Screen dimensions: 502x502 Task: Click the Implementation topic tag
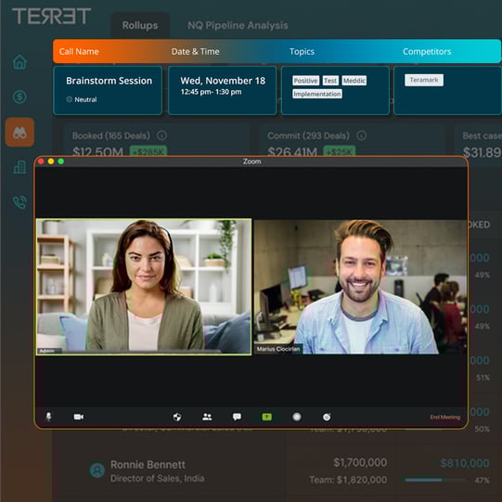pyautogui.click(x=317, y=94)
